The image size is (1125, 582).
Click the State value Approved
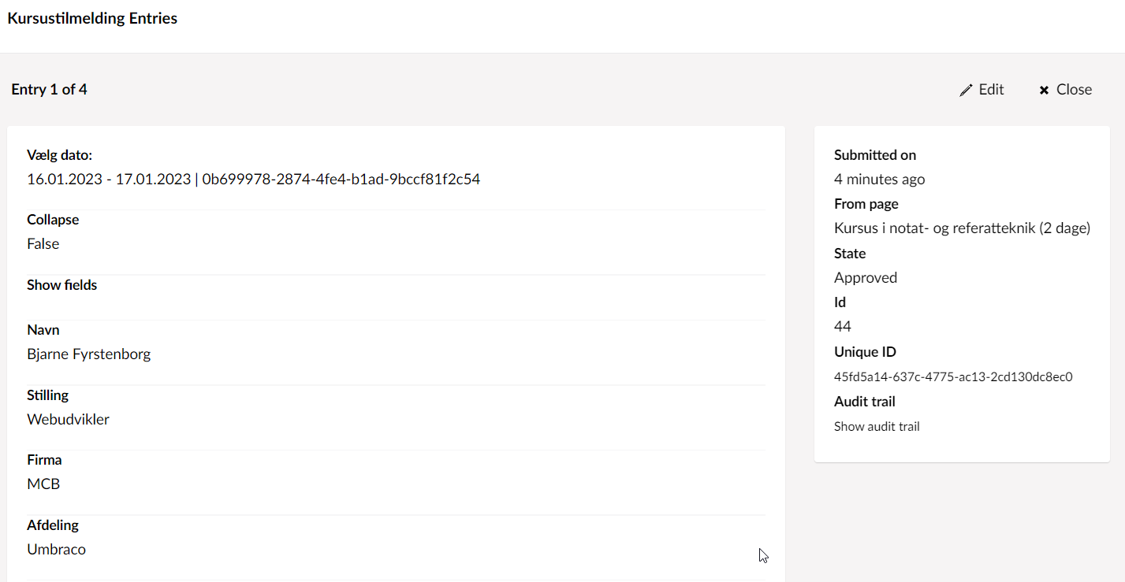coord(865,277)
